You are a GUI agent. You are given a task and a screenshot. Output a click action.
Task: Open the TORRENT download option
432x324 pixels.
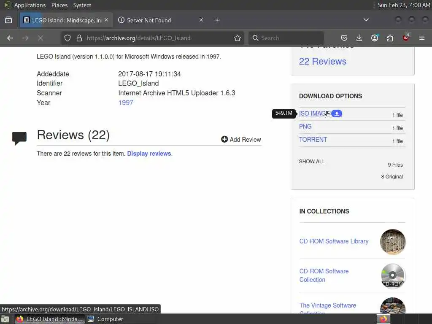313,140
